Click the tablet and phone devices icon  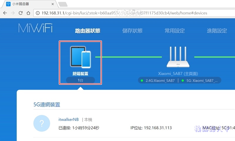(80, 57)
